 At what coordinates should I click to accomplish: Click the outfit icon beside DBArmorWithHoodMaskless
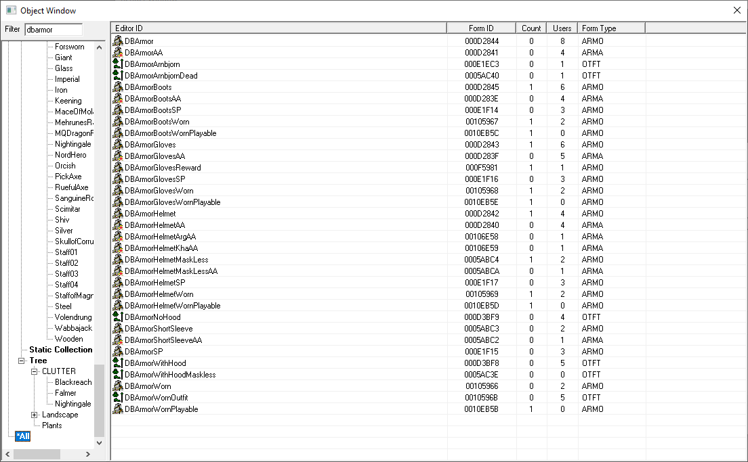pos(118,374)
